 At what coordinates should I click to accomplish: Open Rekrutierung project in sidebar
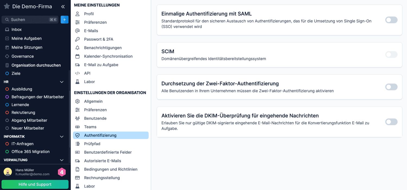[23, 112]
